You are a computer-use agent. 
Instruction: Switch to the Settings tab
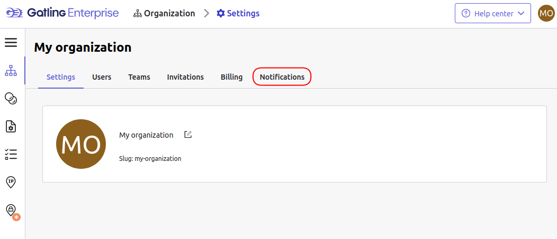tap(61, 77)
